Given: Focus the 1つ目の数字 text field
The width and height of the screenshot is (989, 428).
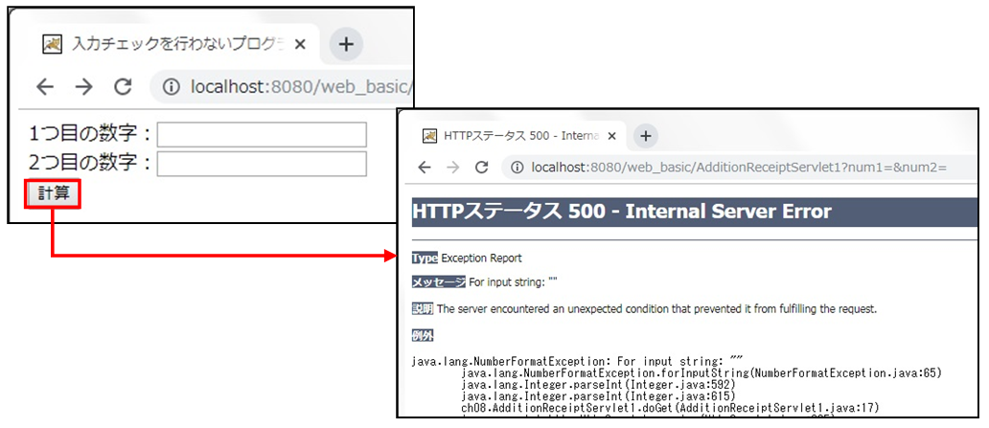Looking at the screenshot, I should tap(262, 134).
